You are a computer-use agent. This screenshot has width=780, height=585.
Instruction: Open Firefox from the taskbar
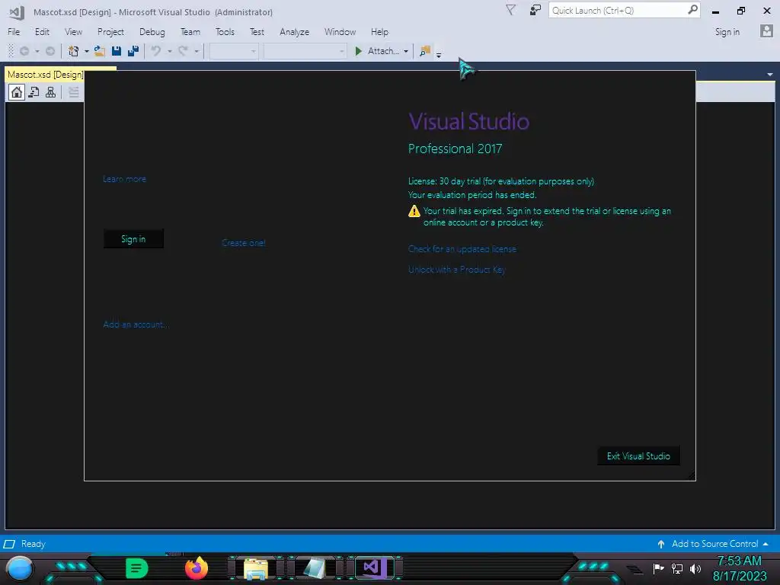pos(196,568)
